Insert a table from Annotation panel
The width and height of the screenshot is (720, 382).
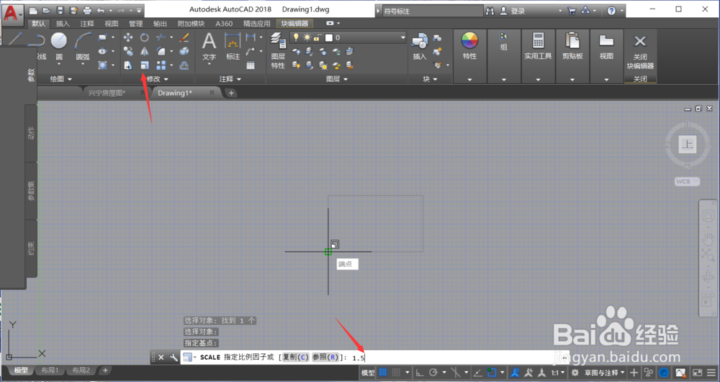[251, 65]
